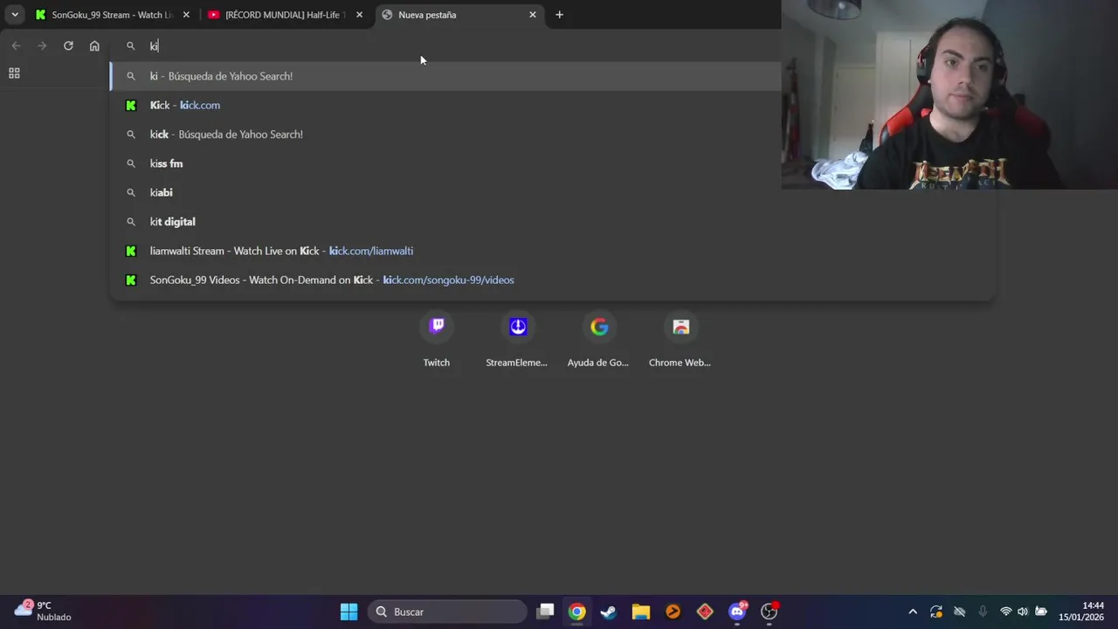The height and width of the screenshot is (629, 1118).
Task: Open the volume speaker tray icon
Action: 1023,612
